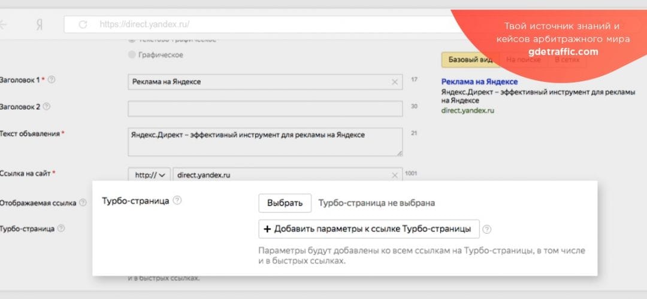The height and width of the screenshot is (299, 647).
Task: Click Добавить параметры к ссылке Турбо-страницы
Action: [369, 229]
